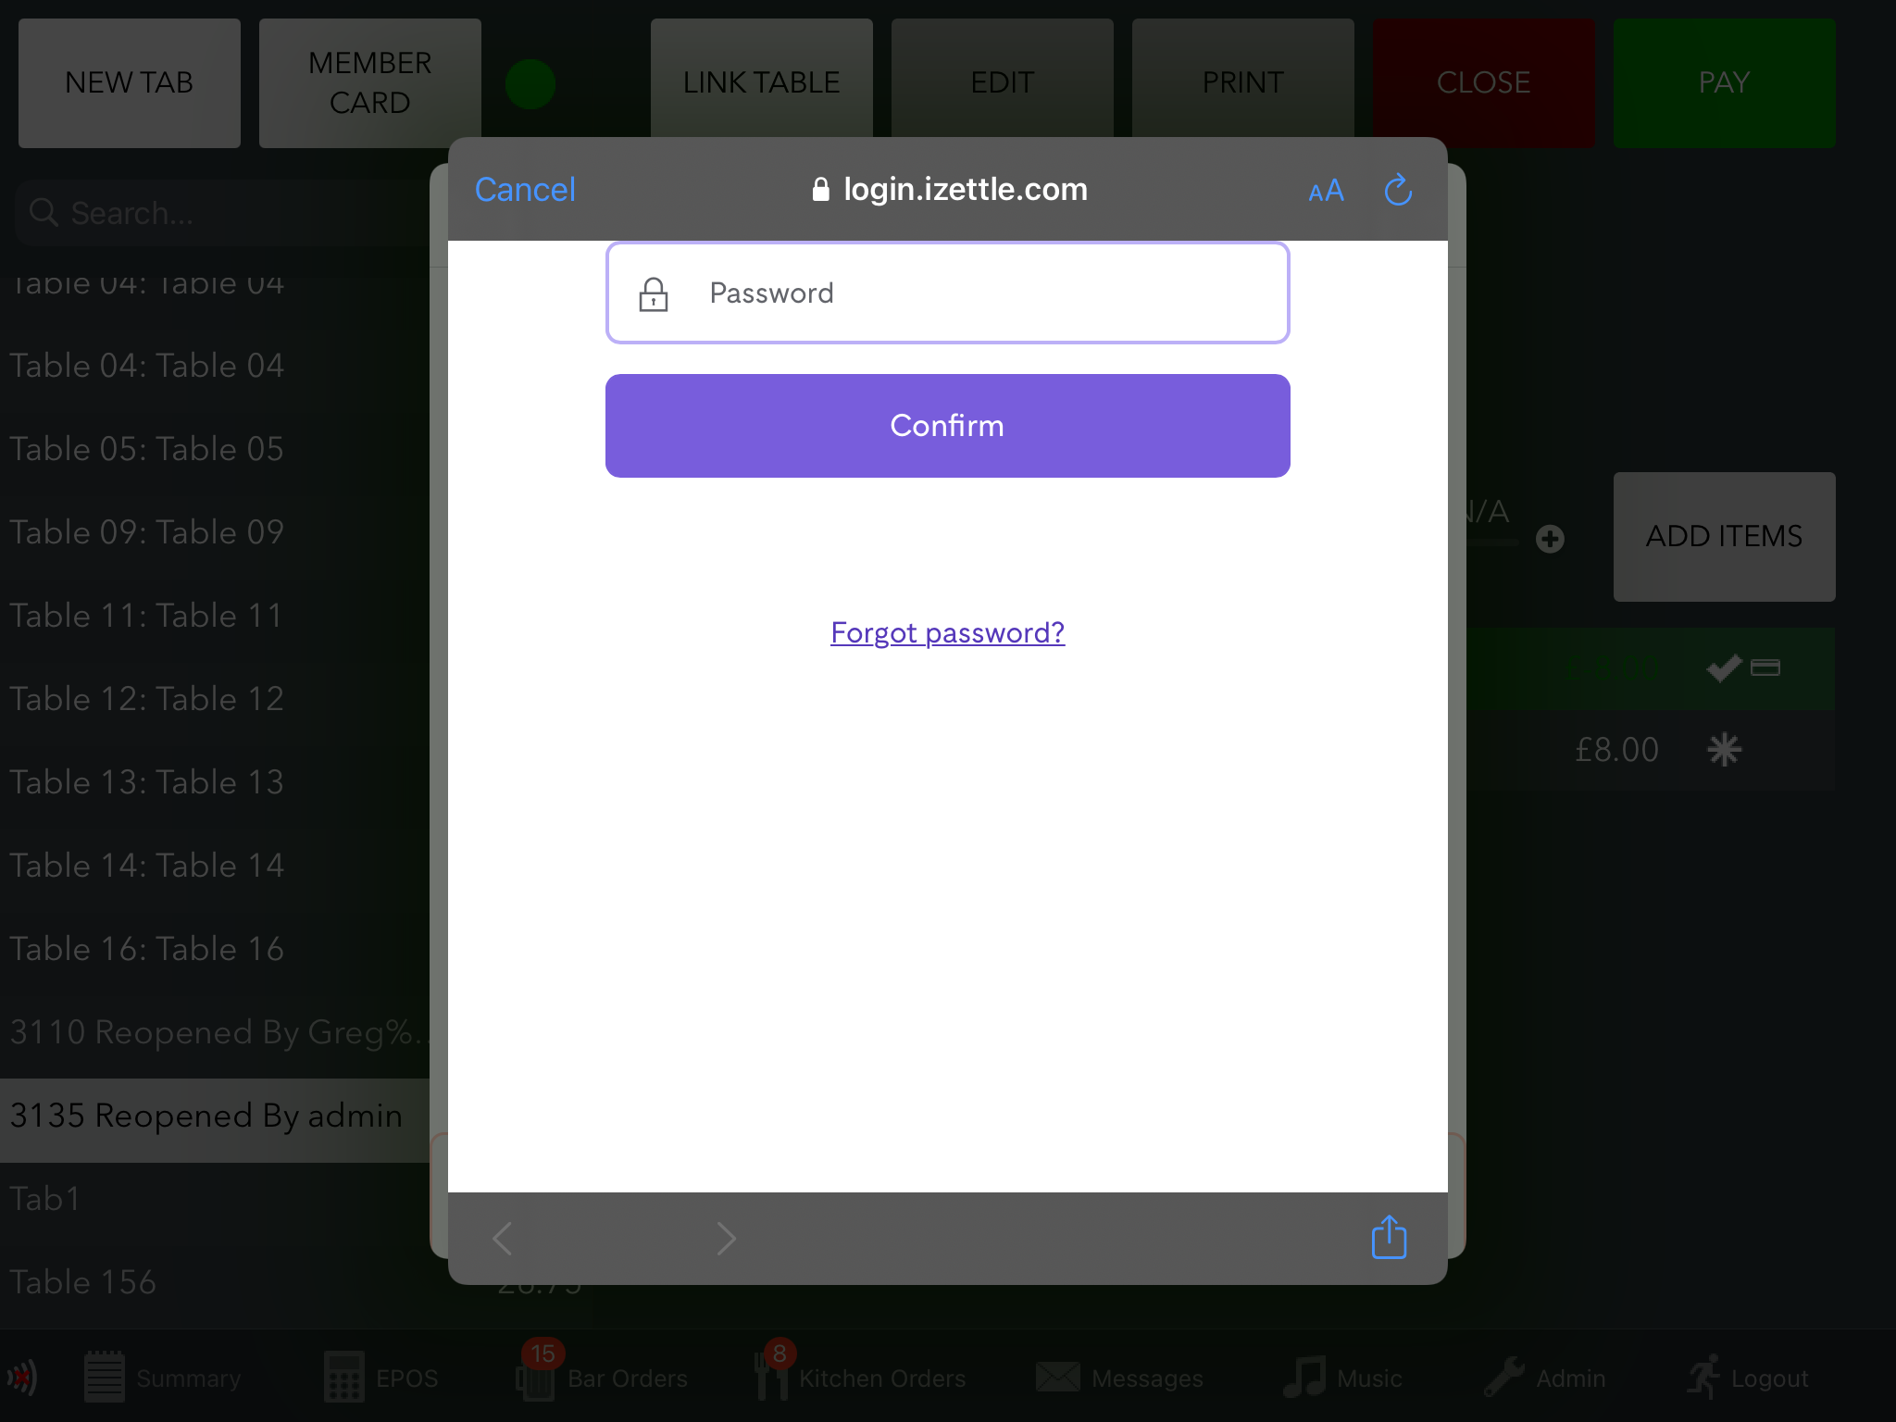Click the NEW TAB button in POS toolbar

tap(129, 82)
